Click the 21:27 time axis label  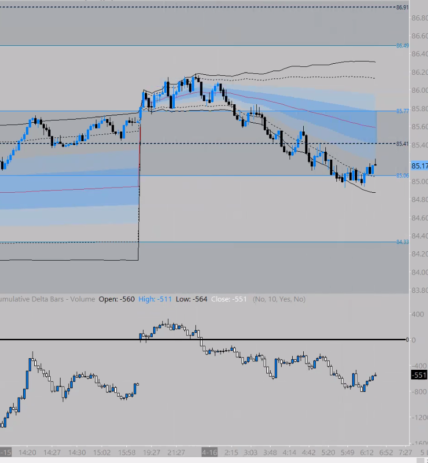[176, 452]
